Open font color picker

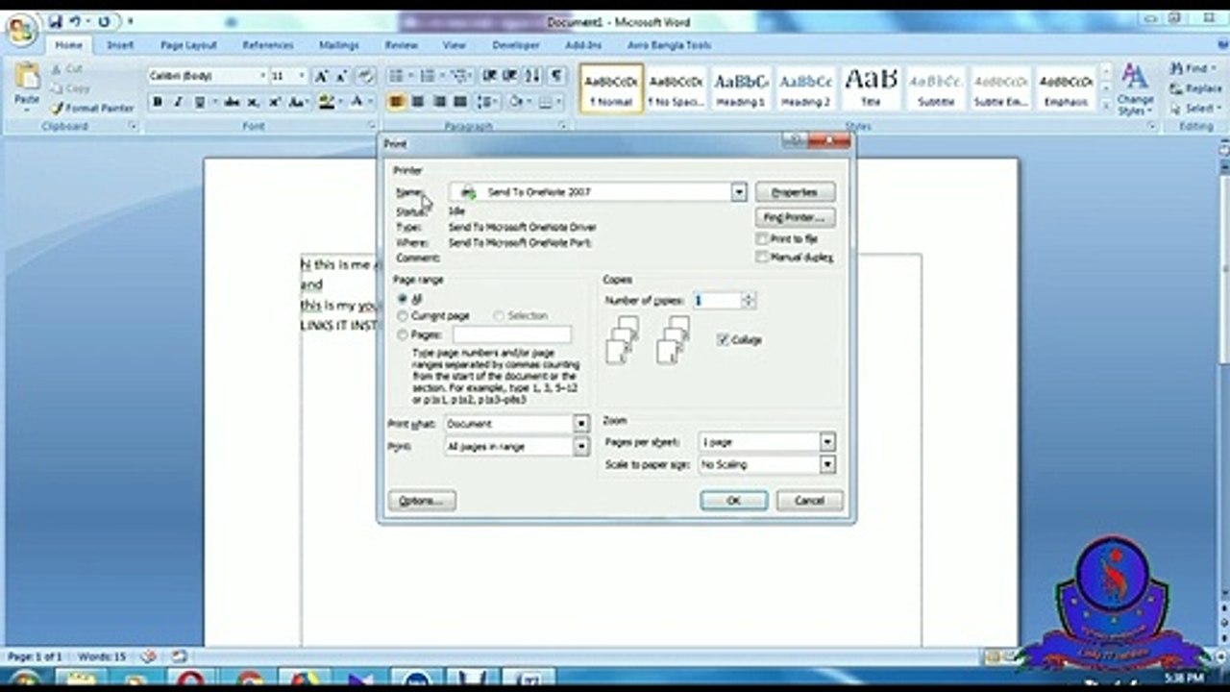(x=370, y=102)
